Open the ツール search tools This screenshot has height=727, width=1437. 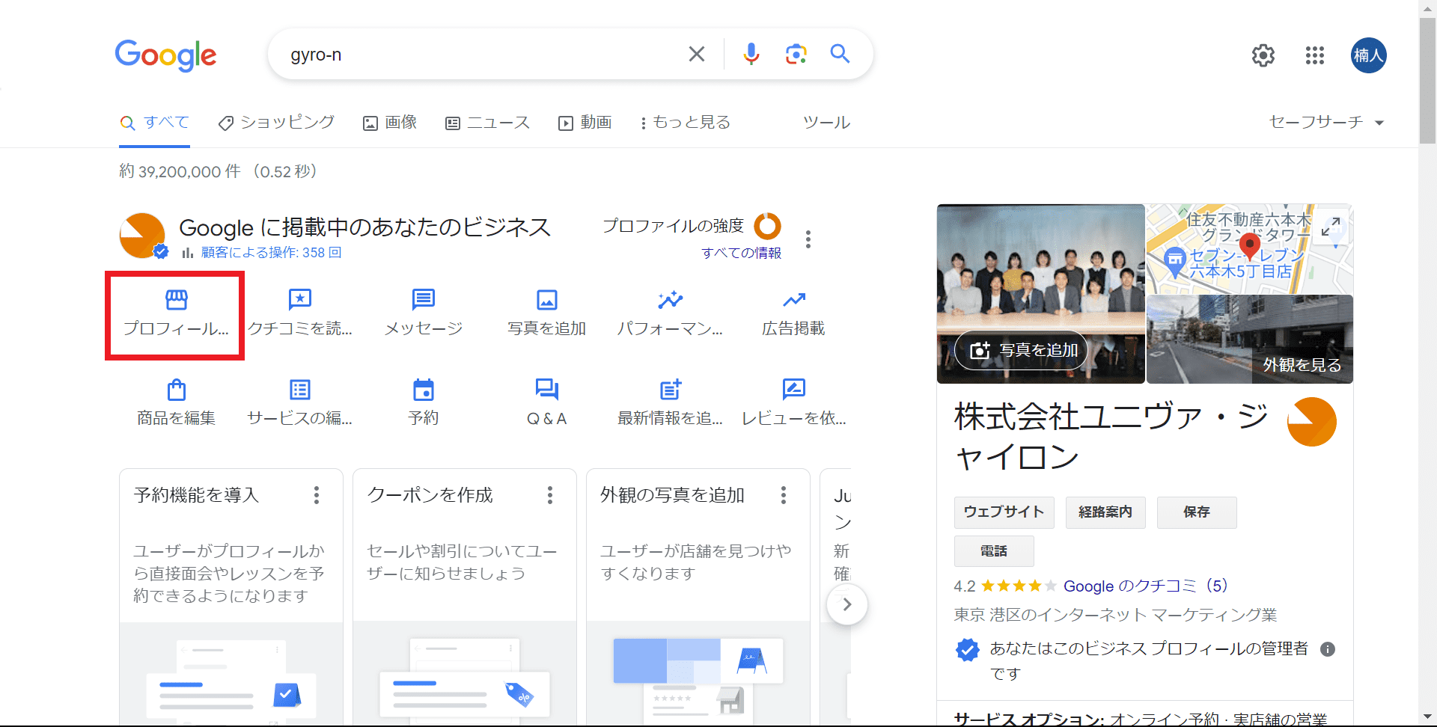[x=826, y=122]
